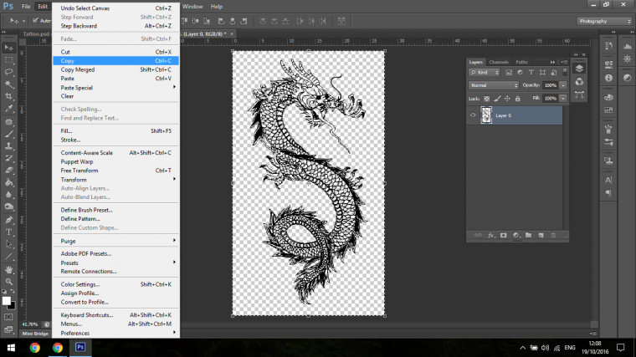Select the Path Selection tool
Screen dimensions: 636x357
point(8,244)
